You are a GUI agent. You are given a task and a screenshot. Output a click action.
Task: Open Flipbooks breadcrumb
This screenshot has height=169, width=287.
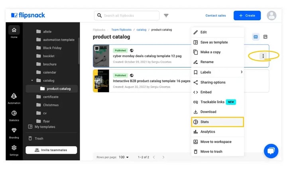(99, 29)
